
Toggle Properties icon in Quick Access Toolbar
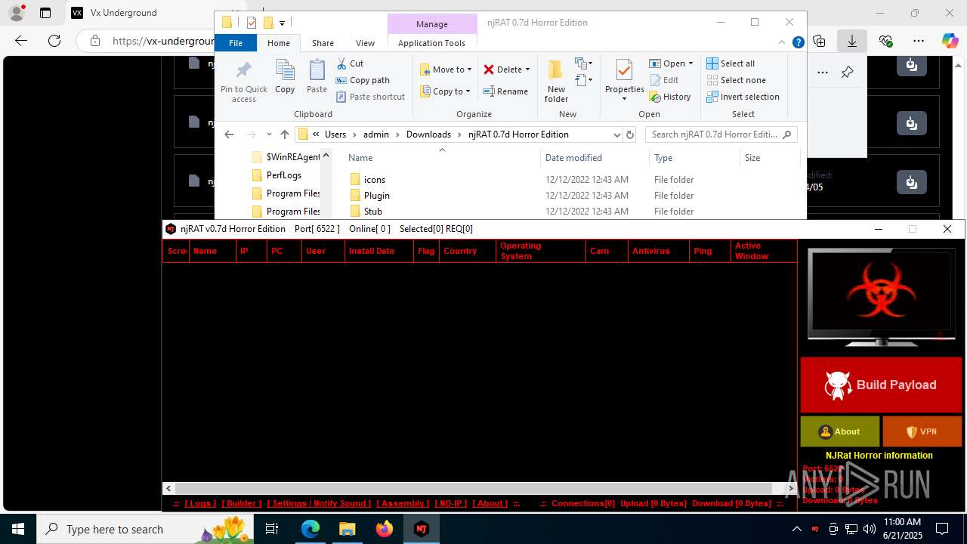252,23
